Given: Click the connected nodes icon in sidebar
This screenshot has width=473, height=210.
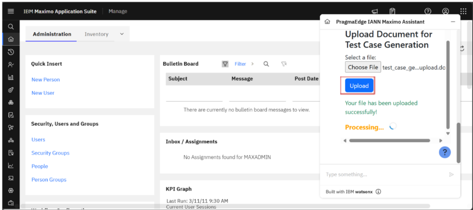Looking at the screenshot, I should pos(11,127).
